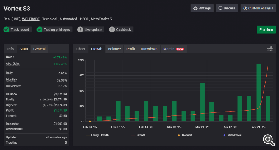Click the Trading privileges checkmark icon
Image resolution: width=279 pixels, height=150 pixels.
click(40, 29)
